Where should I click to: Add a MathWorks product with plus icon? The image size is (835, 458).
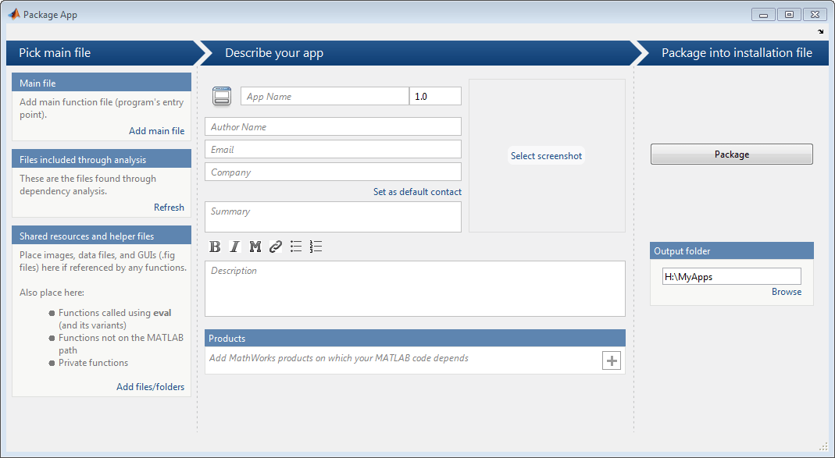[x=612, y=360]
